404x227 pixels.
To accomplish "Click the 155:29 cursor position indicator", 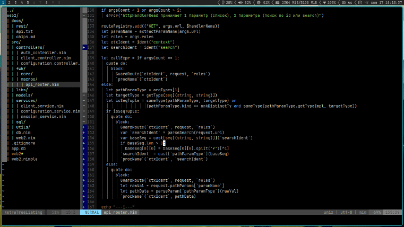I will coord(393,212).
